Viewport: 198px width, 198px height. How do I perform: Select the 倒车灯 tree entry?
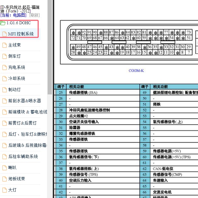point(14,56)
